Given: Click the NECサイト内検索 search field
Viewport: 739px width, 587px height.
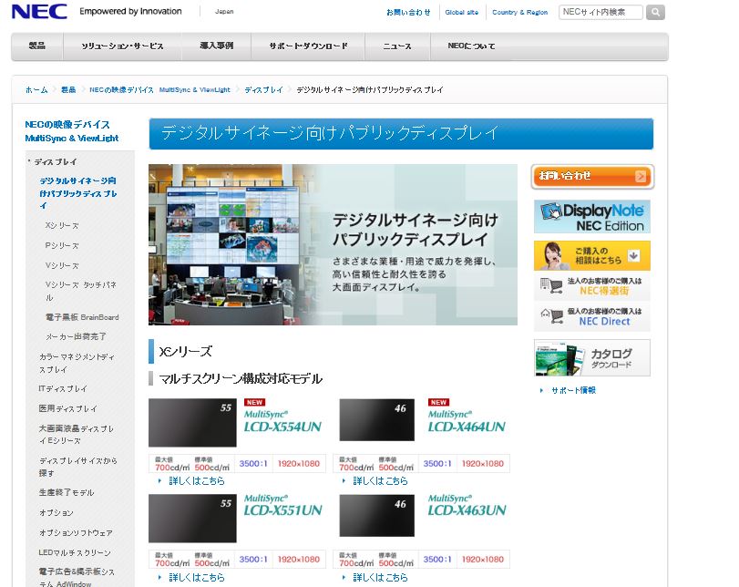Looking at the screenshot, I should click(600, 12).
